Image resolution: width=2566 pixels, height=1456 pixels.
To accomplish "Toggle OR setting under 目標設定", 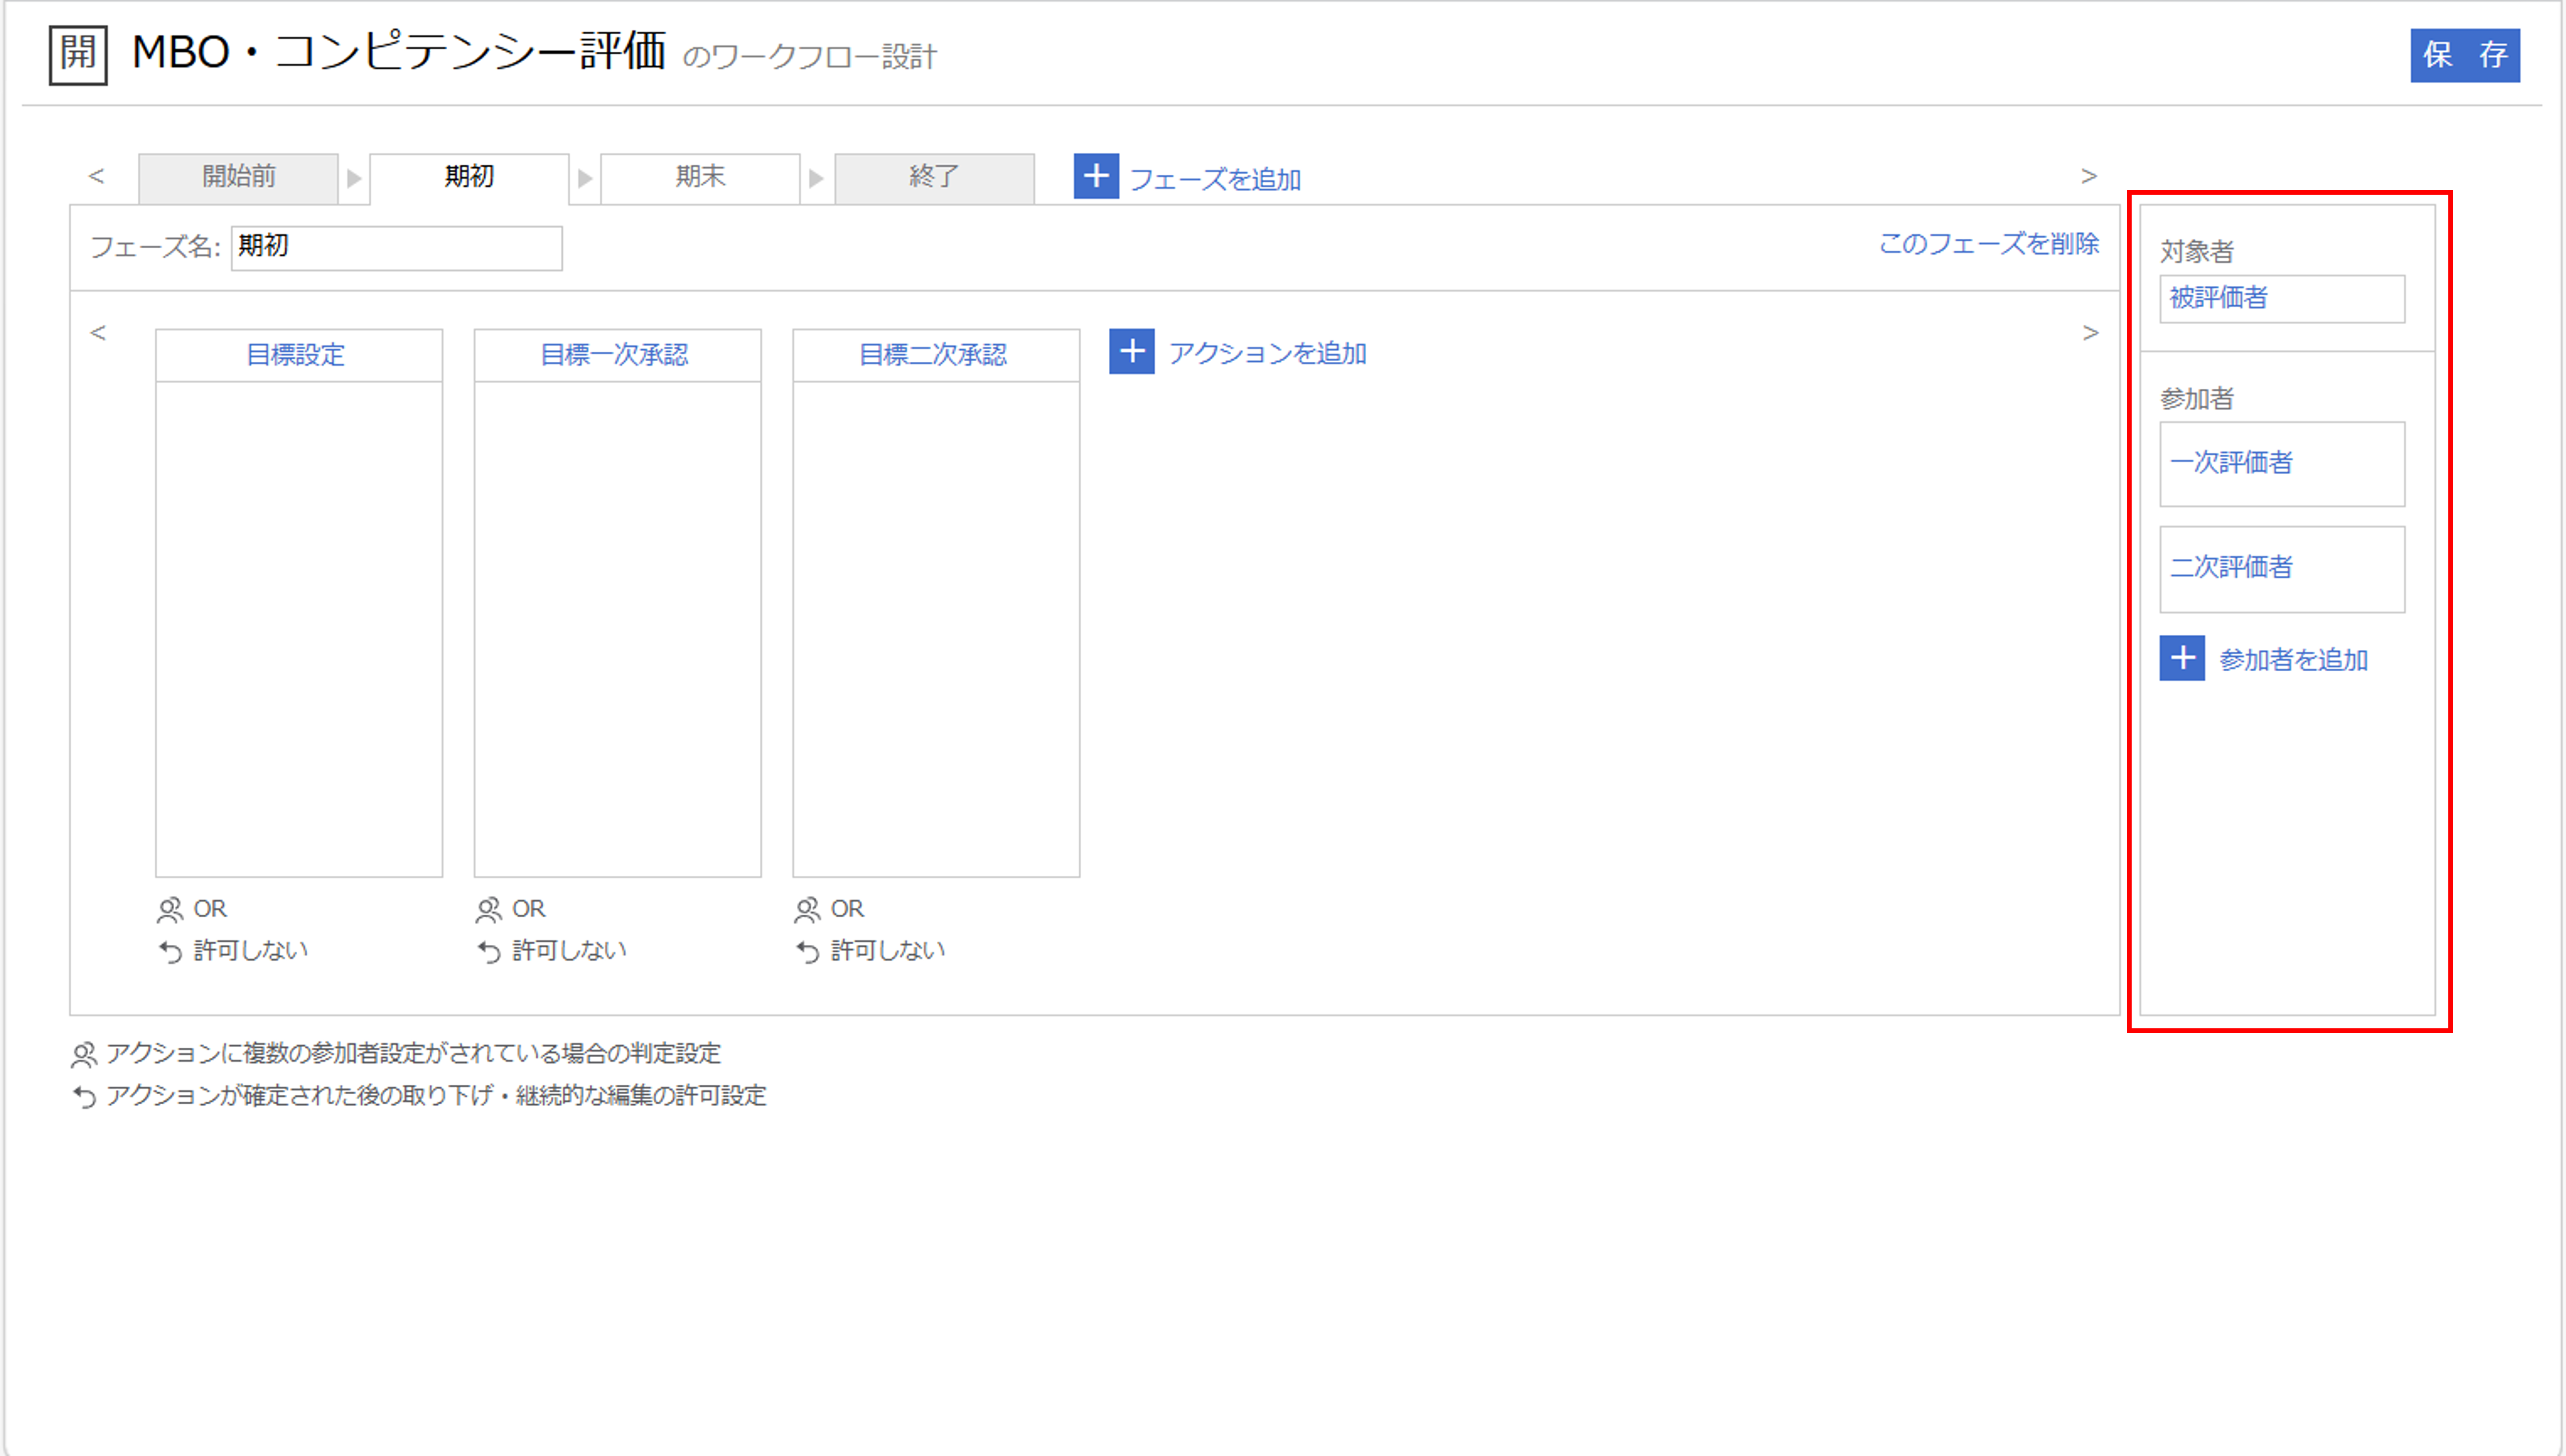I will [x=210, y=909].
